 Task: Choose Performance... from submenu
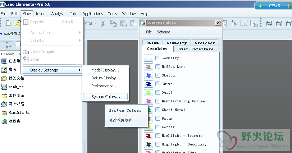click(x=105, y=86)
